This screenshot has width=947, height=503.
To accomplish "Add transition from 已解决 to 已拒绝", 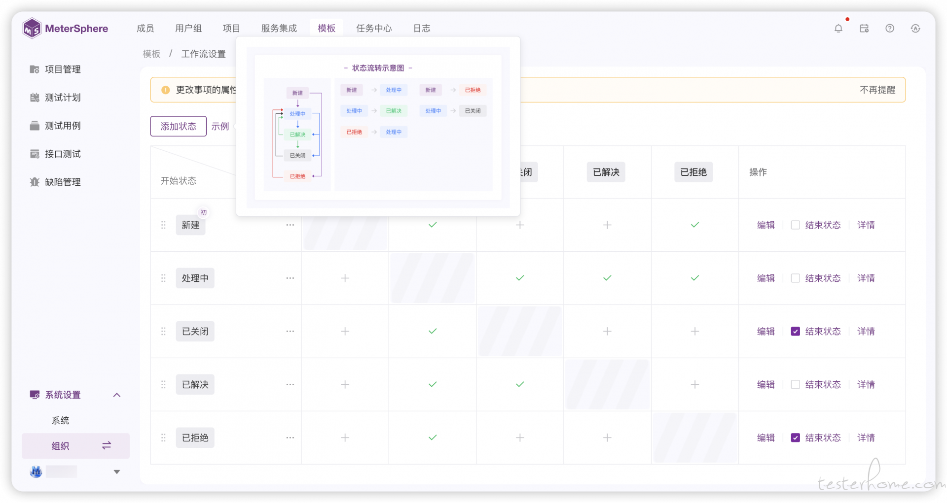I will [x=695, y=385].
